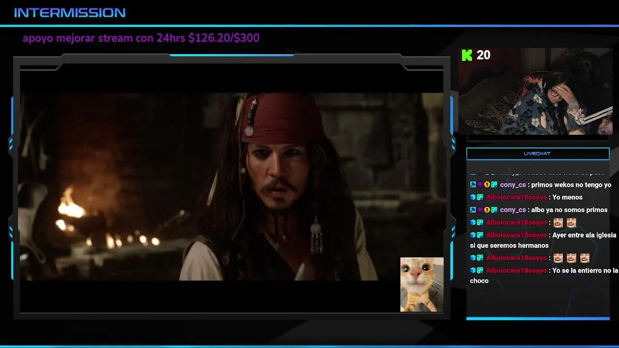Click the blue cube badge on 'Yo menos' message
The height and width of the screenshot is (348, 619).
tap(473, 197)
